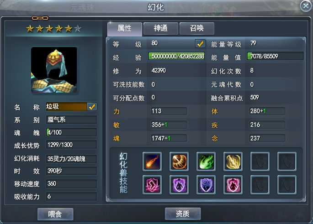
Task: Toggle the checkbox beside level 80
Action: 200,44
